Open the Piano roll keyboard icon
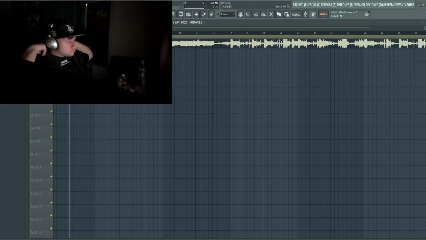Screen dimensions: 426x240 [x=188, y=14]
